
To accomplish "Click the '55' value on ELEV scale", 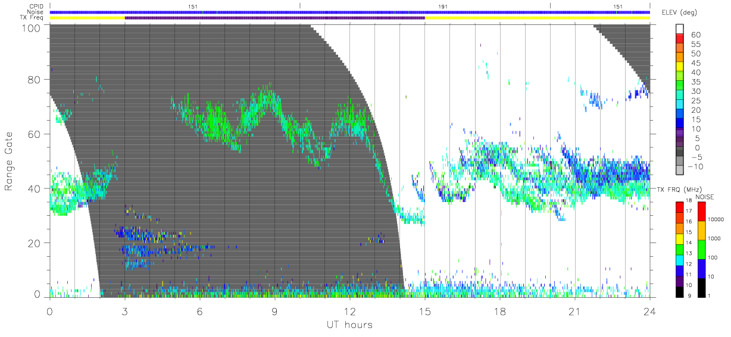I will coord(696,45).
